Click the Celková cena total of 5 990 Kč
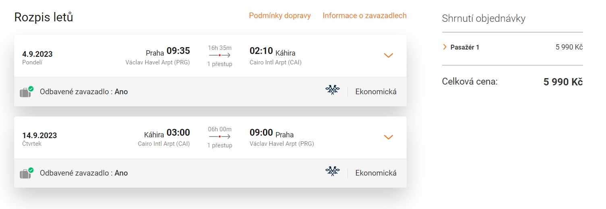The width and height of the screenshot is (606, 209). point(563,82)
